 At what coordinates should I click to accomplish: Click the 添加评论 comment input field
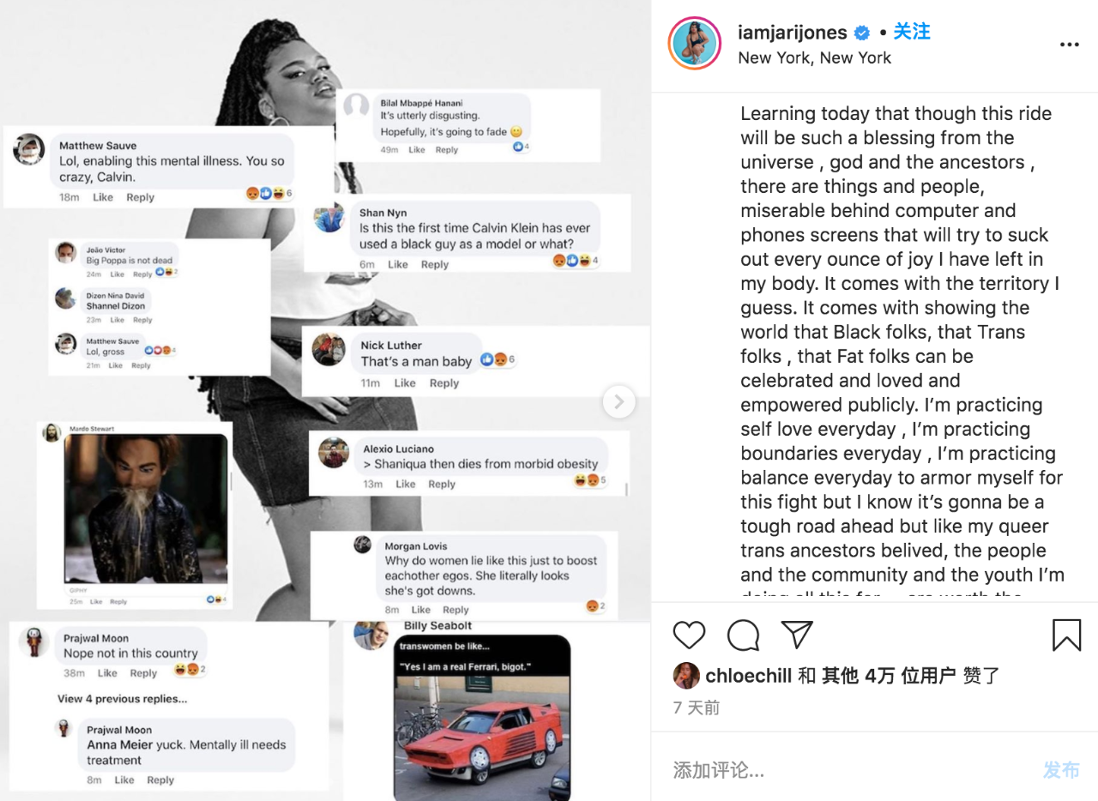click(849, 769)
